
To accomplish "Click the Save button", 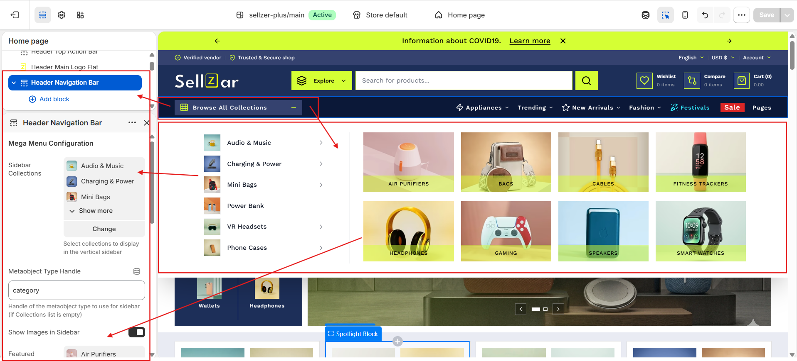I will pos(767,15).
